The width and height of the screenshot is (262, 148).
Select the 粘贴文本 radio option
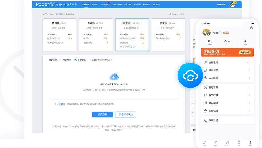(x=61, y=60)
